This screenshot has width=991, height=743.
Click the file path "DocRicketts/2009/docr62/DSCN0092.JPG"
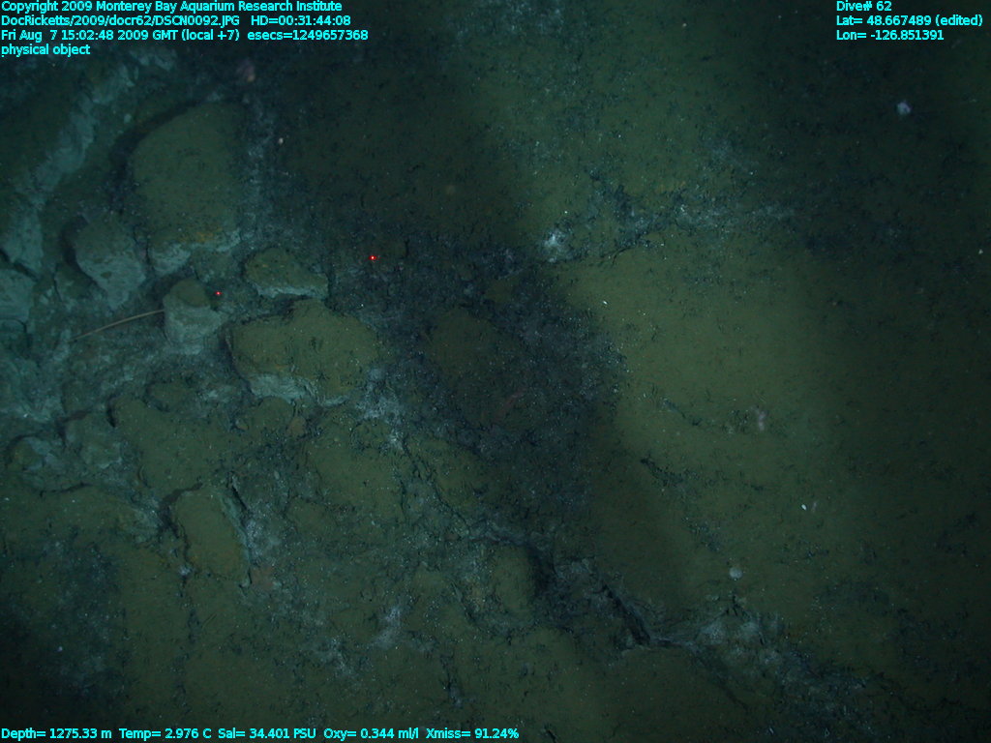click(120, 21)
